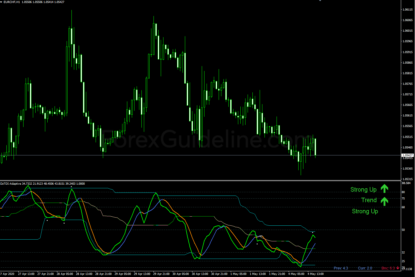Click the Trend label
The height and width of the screenshot is (277, 415).
point(369,200)
